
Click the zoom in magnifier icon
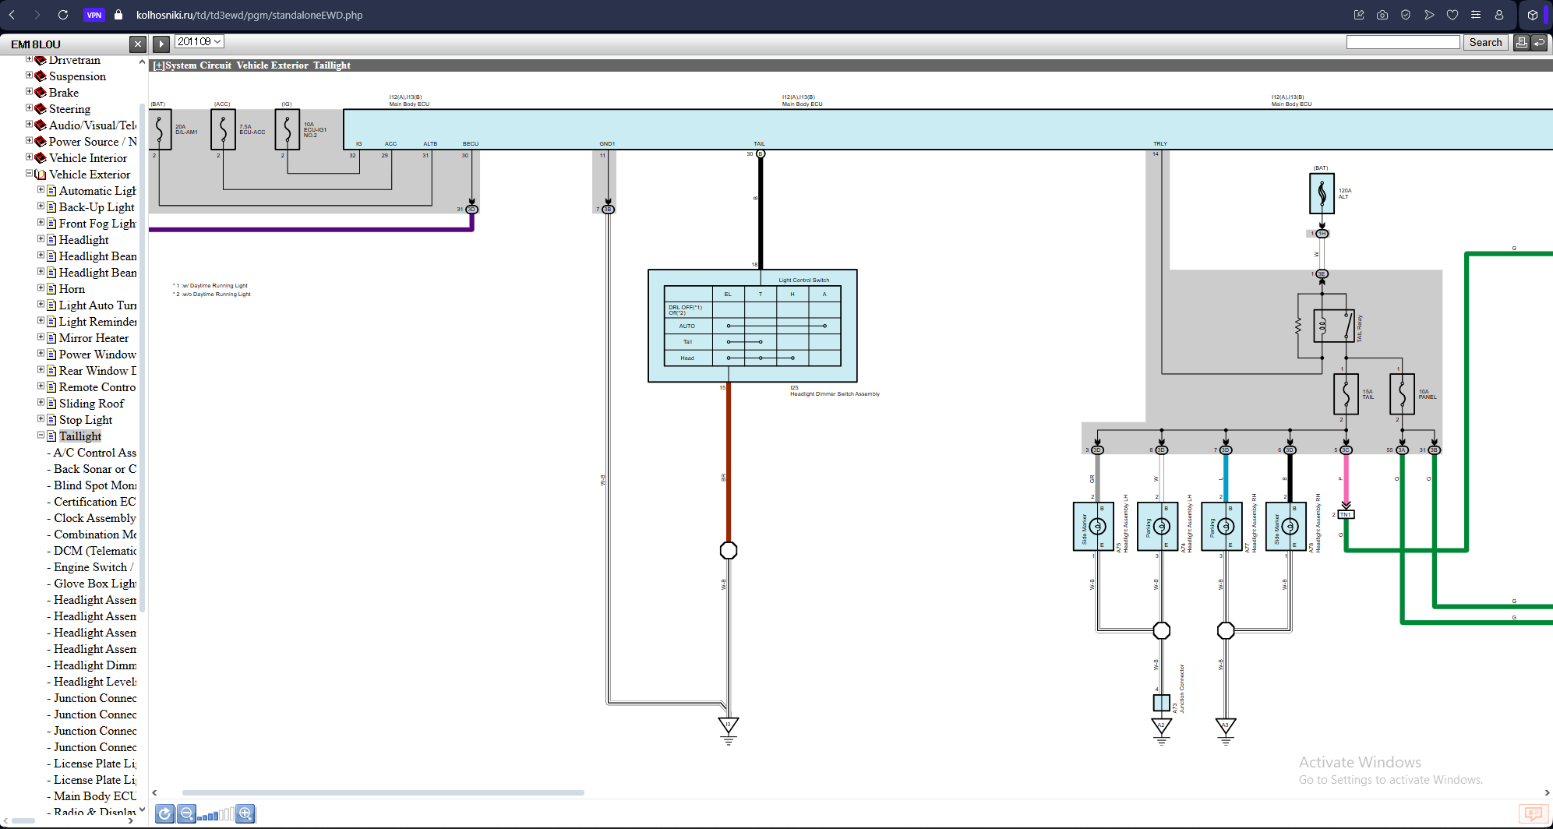pyautogui.click(x=245, y=814)
